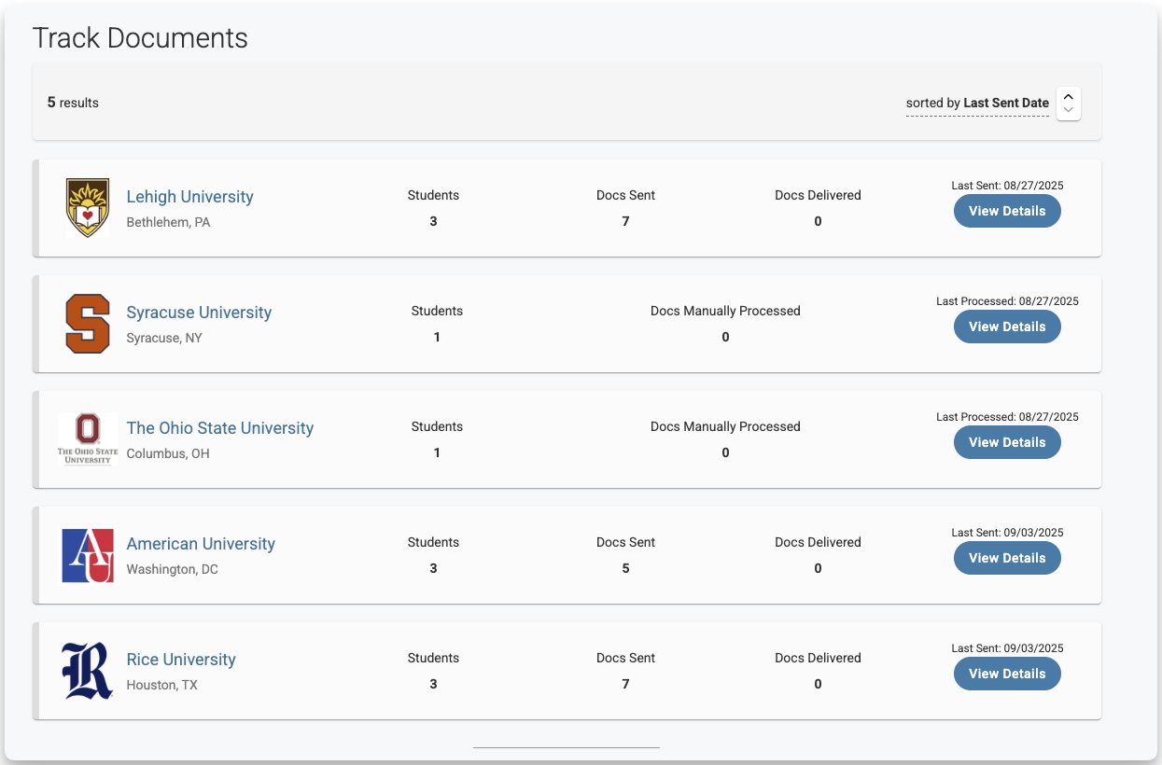Click Students count 3 in Lehigh row

(433, 221)
